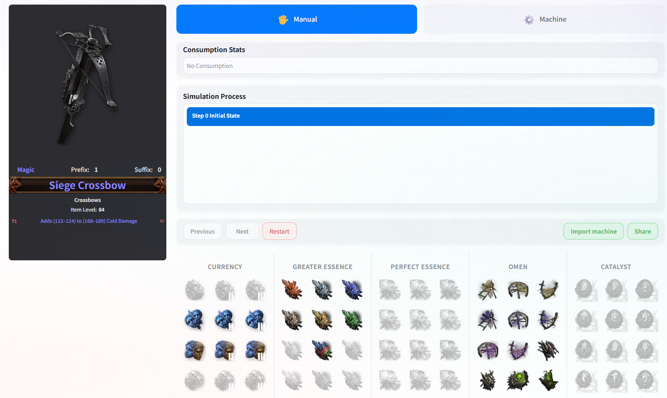Select the green glowing orb nest omen

(x=518, y=380)
